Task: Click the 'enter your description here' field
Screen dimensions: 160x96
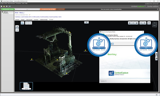Action: point(21,15)
